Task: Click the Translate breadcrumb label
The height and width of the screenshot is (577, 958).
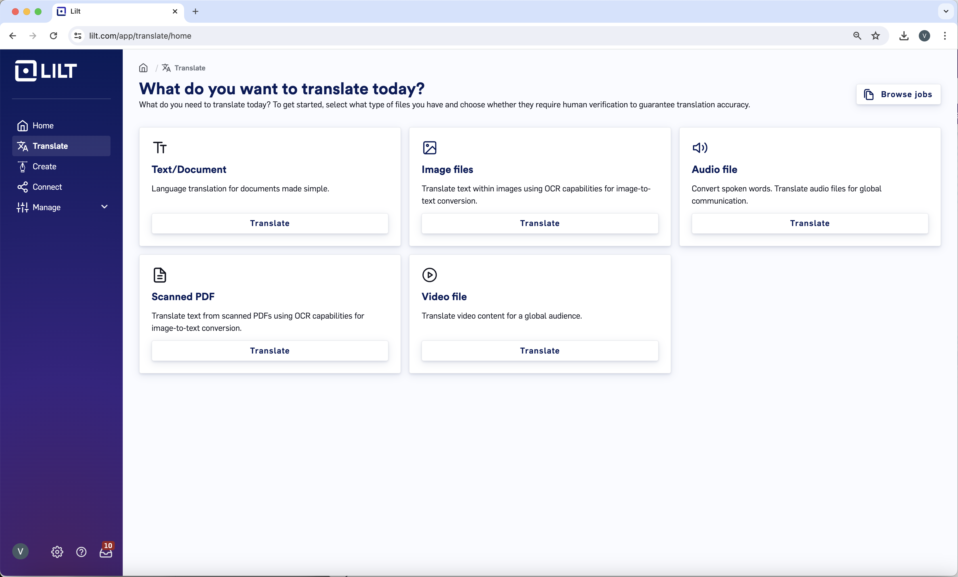Action: click(190, 68)
